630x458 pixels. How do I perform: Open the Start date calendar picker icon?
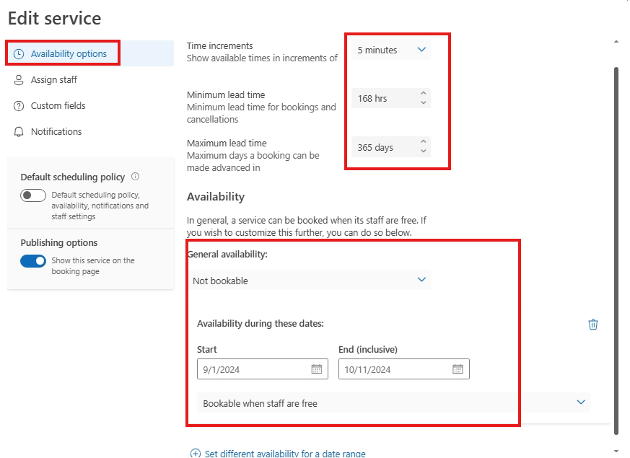tap(317, 369)
